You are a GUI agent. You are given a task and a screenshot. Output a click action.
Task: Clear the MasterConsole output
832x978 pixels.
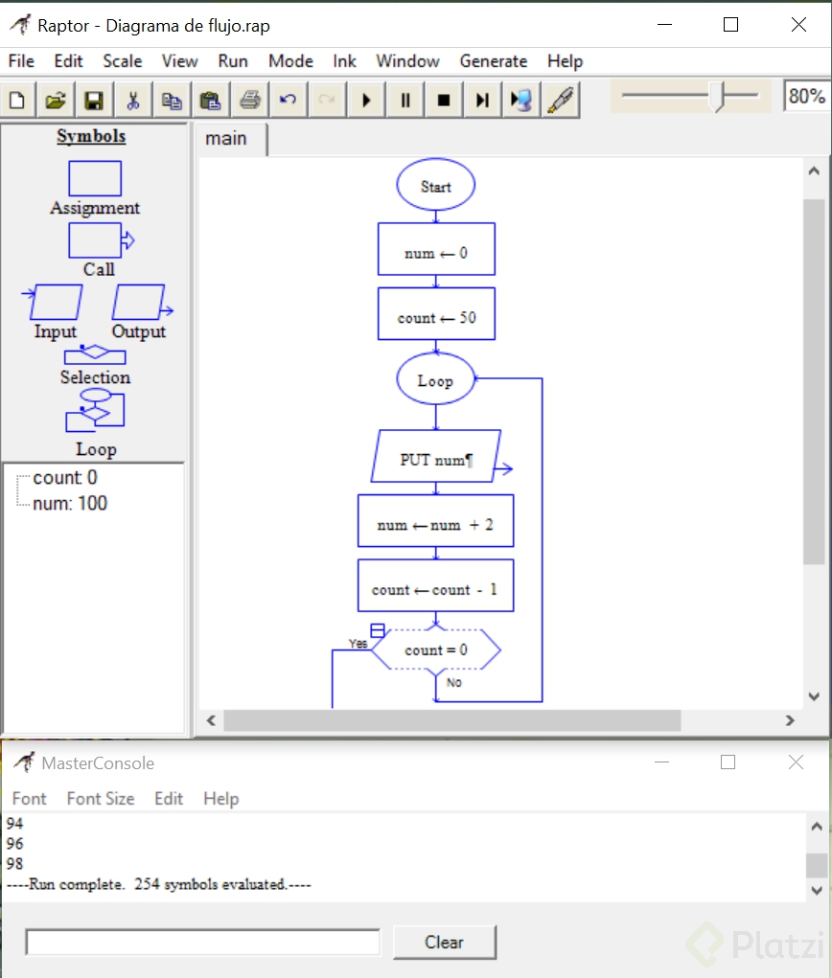point(444,942)
